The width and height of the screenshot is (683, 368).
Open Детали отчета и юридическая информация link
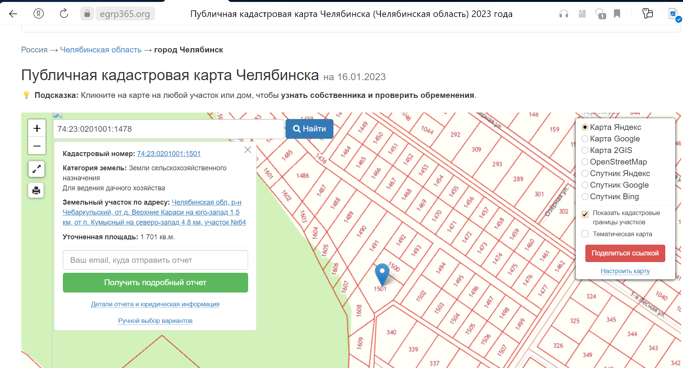pyautogui.click(x=155, y=304)
